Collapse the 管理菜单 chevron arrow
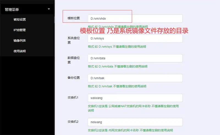Screen dimensions: 220x135 click(49, 9)
